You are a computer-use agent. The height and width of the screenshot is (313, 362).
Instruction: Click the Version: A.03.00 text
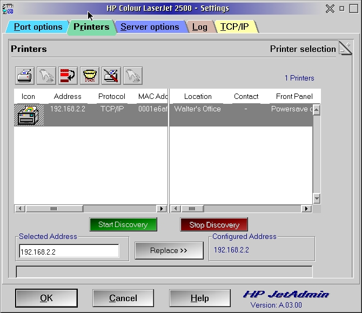[276, 305]
